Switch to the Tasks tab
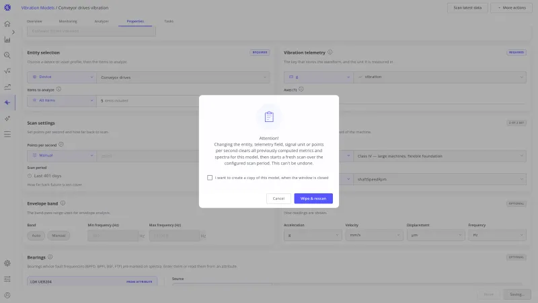 click(x=169, y=22)
